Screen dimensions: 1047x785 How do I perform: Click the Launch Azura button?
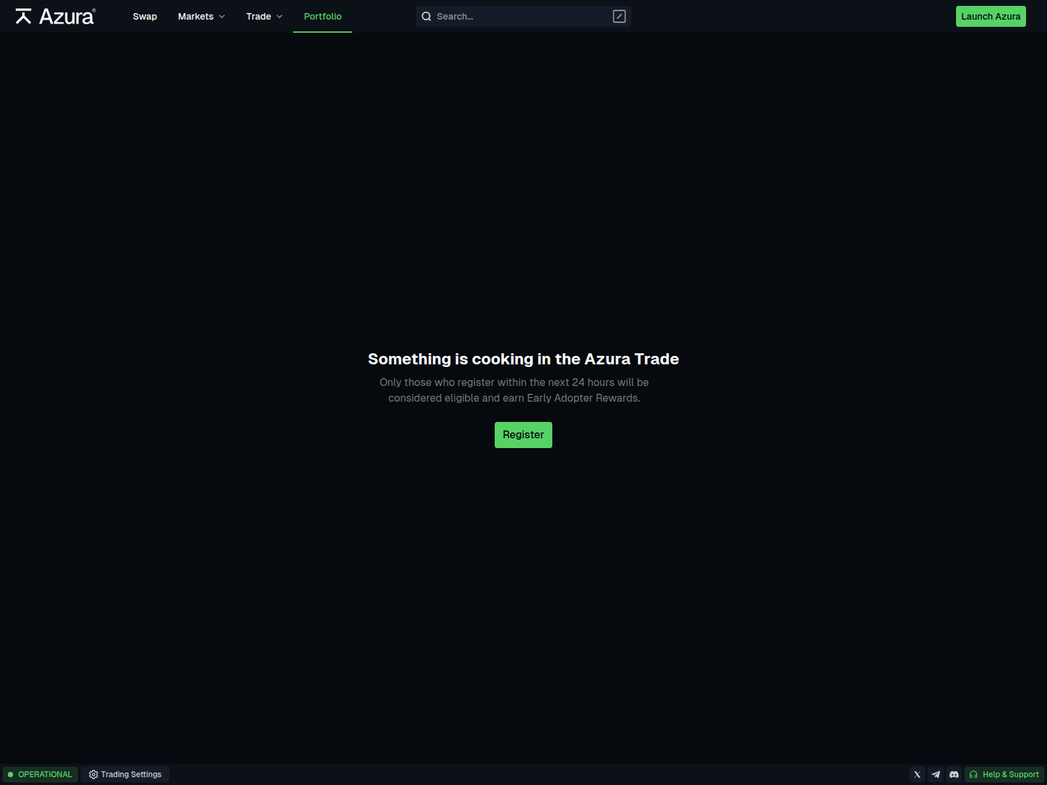(x=991, y=16)
